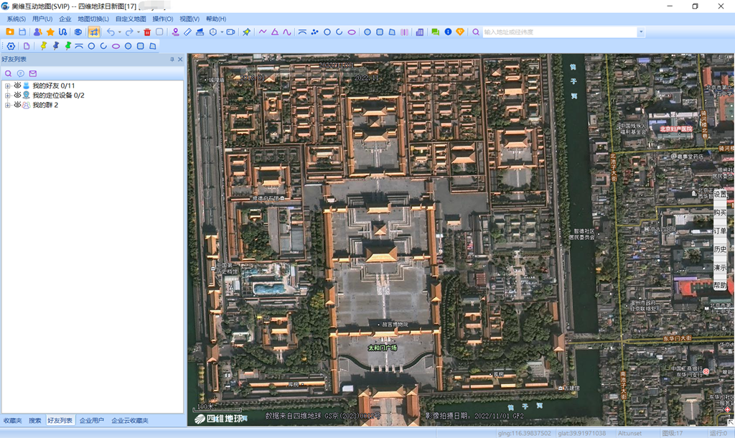
Task: Select the ruler distance measuring tool
Action: click(187, 32)
